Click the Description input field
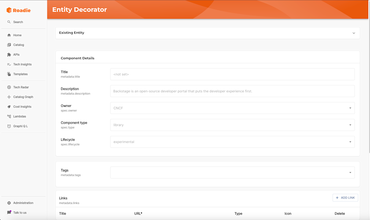Screen dimensions: 370x220 [232, 91]
